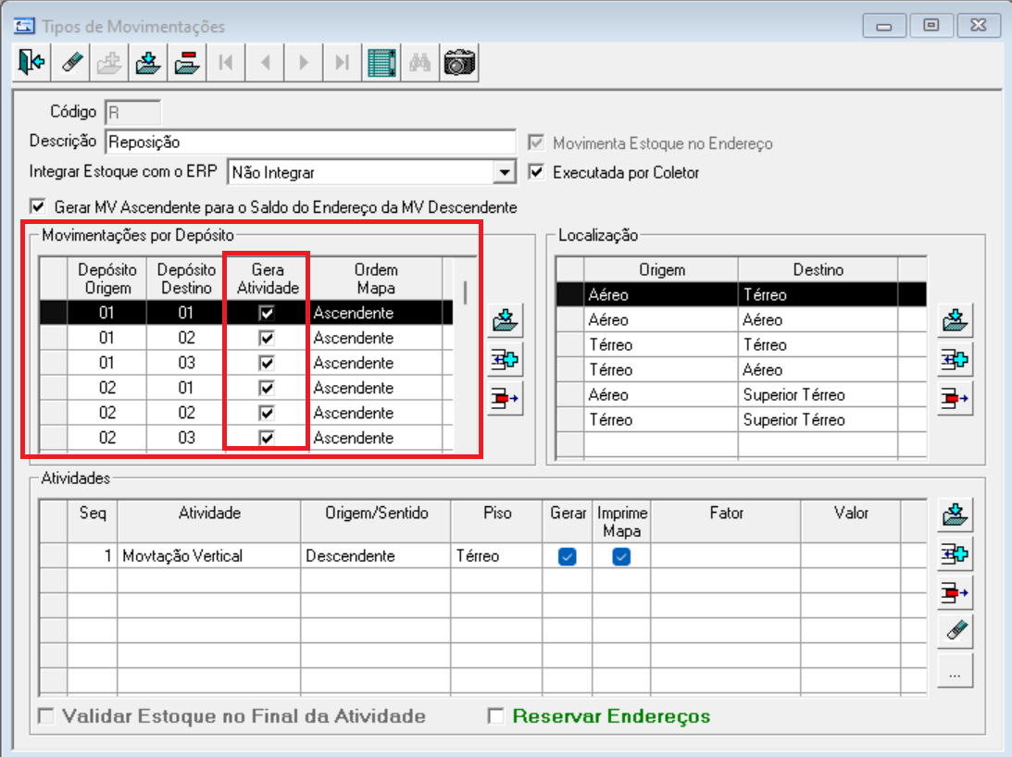Click the Descrição field containing Reposição
Image resolution: width=1012 pixels, height=757 pixels.
(x=310, y=142)
